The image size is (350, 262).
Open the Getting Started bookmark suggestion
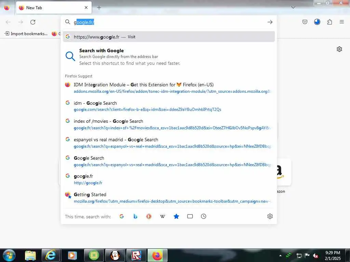click(169, 198)
